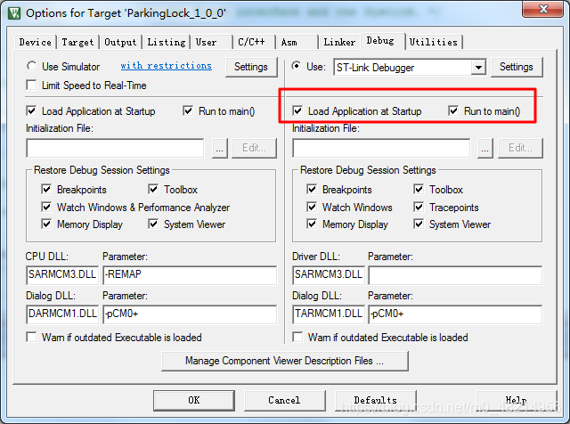Viewport: 570px width, 424px height.
Task: Click the -REMAP parameter field
Action: point(190,274)
